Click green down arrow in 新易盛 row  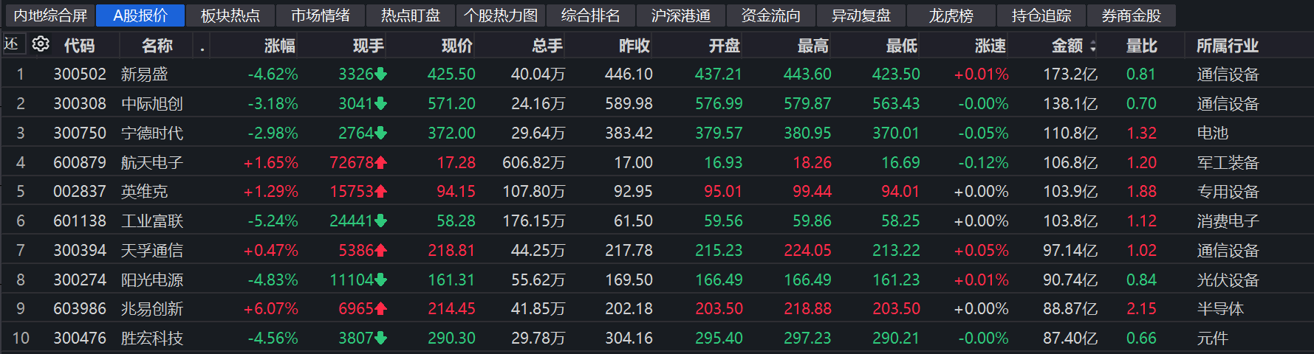point(381,74)
